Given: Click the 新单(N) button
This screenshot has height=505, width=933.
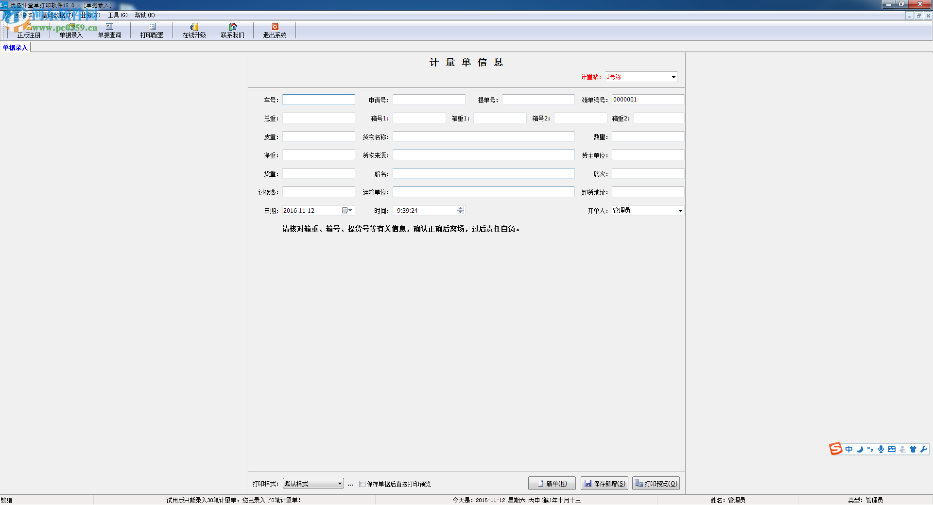Looking at the screenshot, I should [552, 483].
